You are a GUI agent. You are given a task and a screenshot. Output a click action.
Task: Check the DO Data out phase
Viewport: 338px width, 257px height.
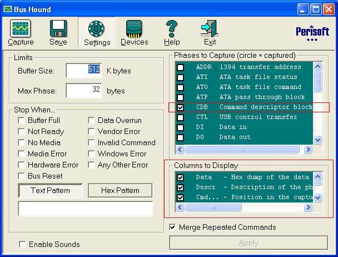coord(181,137)
